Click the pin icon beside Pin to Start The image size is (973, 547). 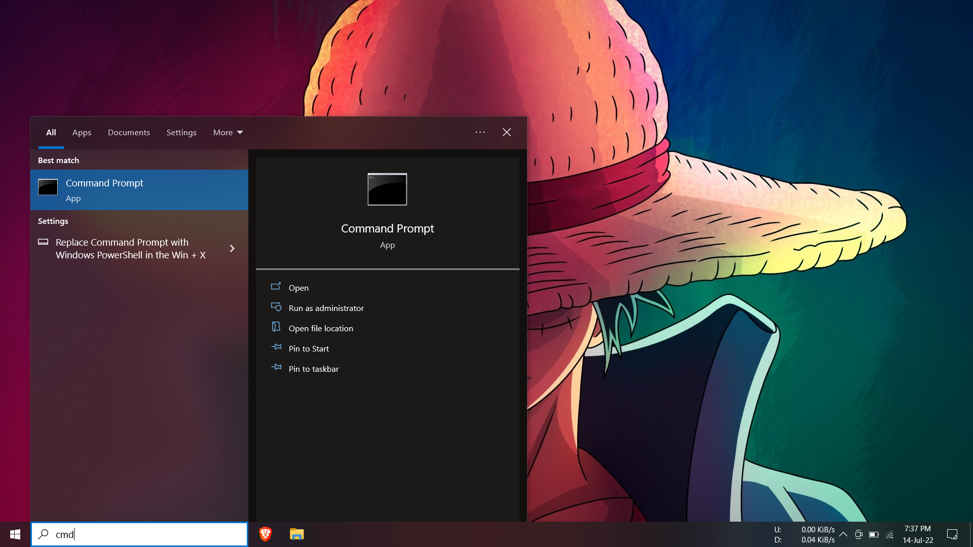click(276, 348)
